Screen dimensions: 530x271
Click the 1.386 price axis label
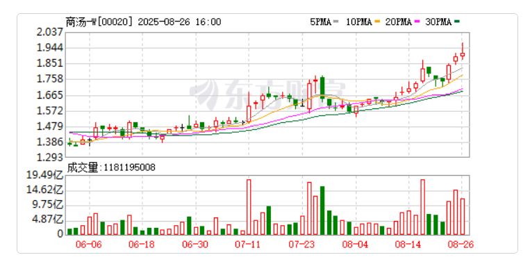pyautogui.click(x=50, y=142)
